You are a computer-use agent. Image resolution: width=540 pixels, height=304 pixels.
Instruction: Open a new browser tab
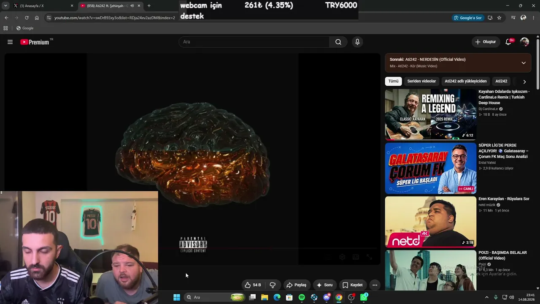tap(149, 6)
